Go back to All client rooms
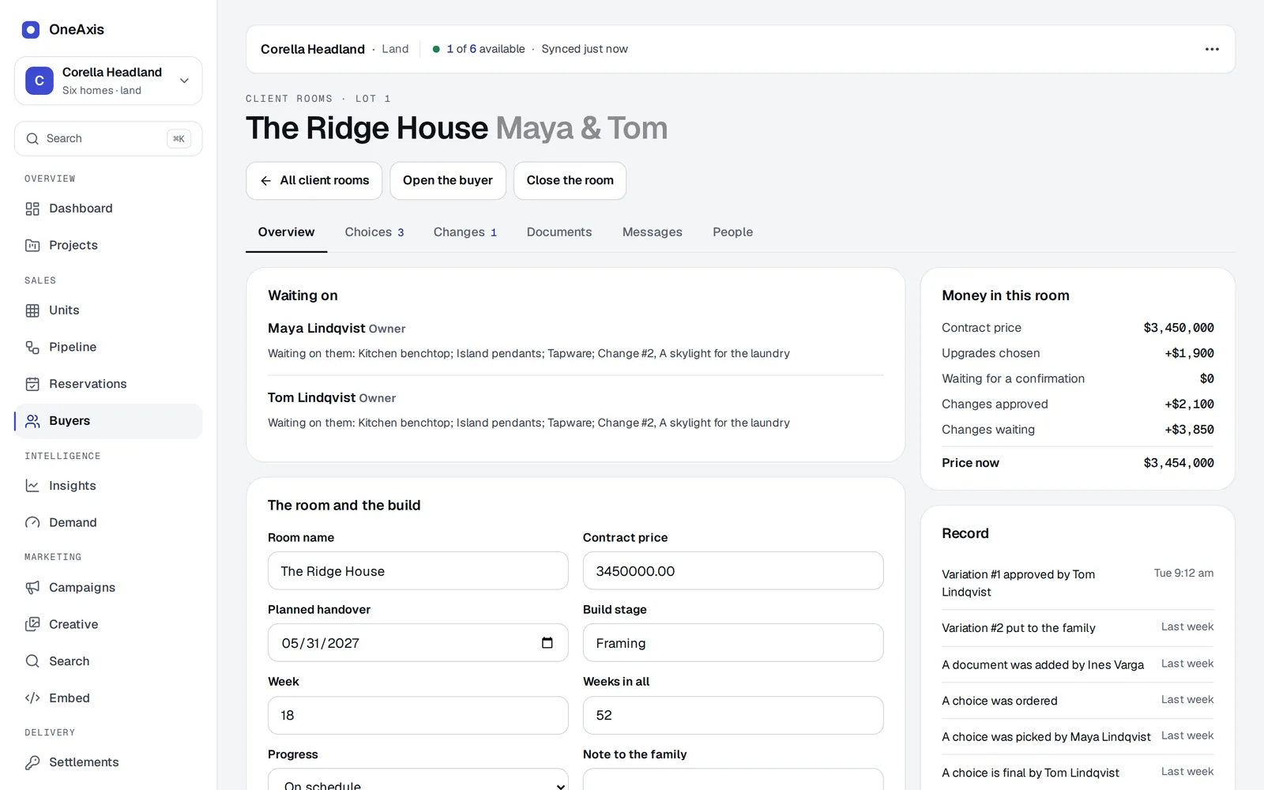Image resolution: width=1264 pixels, height=790 pixels. click(x=314, y=181)
